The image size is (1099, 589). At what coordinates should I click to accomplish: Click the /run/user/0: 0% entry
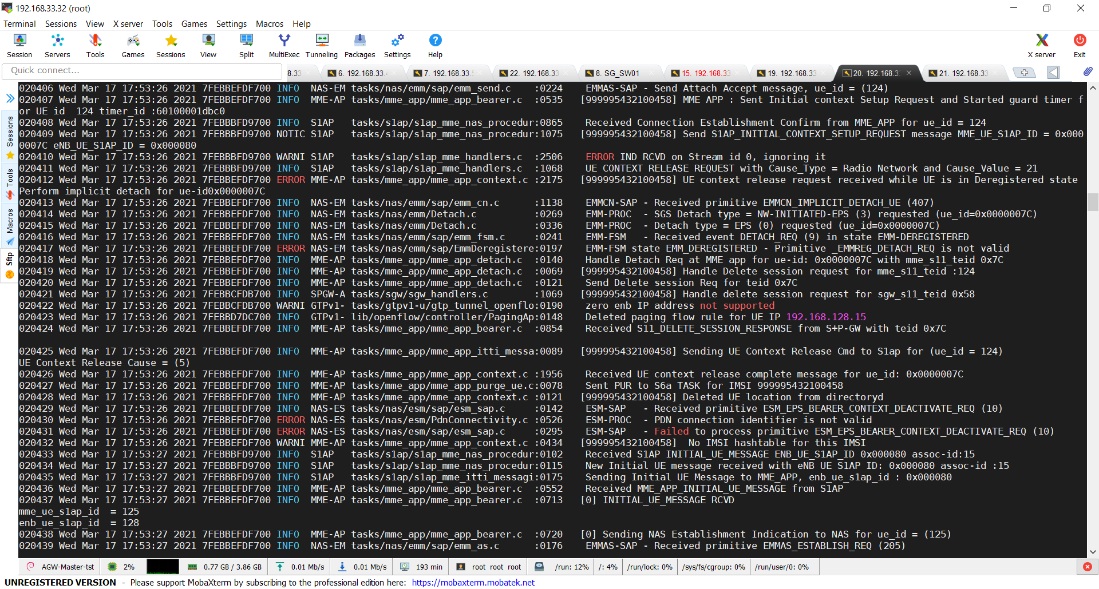781,567
